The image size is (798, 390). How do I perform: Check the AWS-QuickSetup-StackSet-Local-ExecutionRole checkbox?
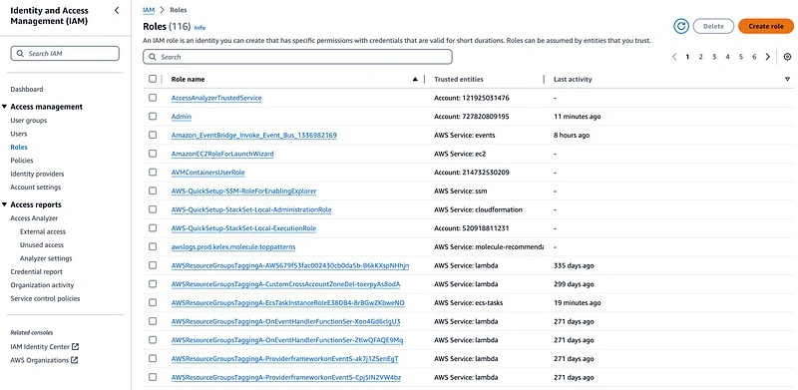153,228
